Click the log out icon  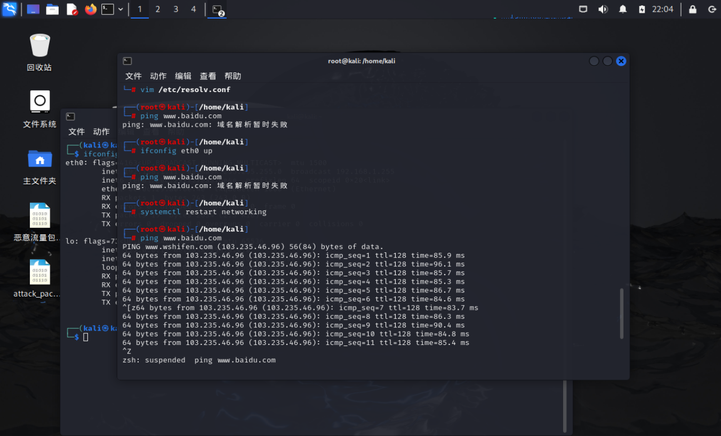click(x=711, y=9)
